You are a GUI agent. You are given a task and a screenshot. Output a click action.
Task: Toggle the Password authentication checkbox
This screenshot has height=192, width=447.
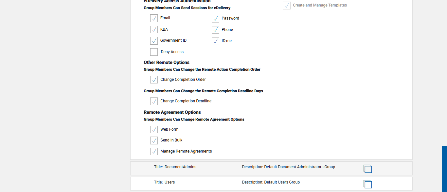[x=215, y=19]
